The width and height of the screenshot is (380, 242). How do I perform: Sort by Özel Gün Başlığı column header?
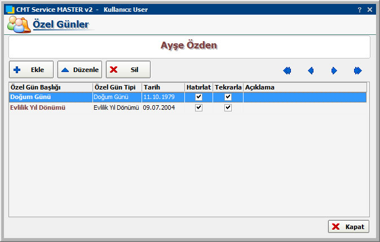(x=51, y=87)
